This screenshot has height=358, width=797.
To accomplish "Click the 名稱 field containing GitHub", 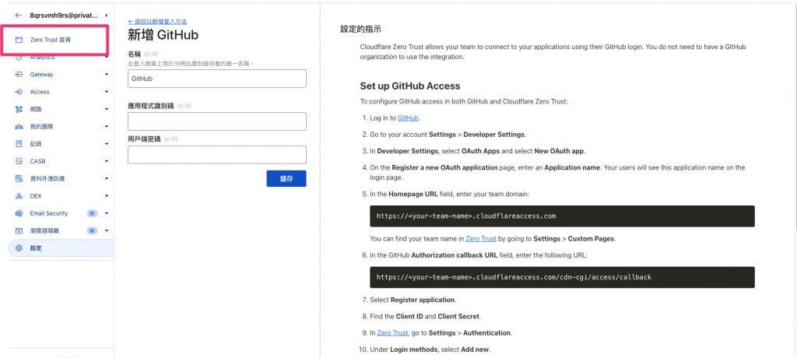I will coord(217,79).
